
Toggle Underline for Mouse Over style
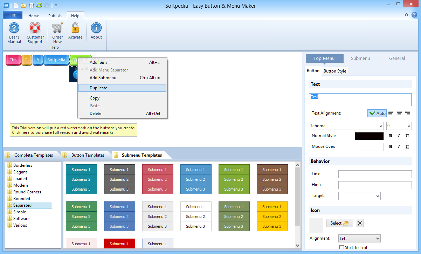coord(407,147)
